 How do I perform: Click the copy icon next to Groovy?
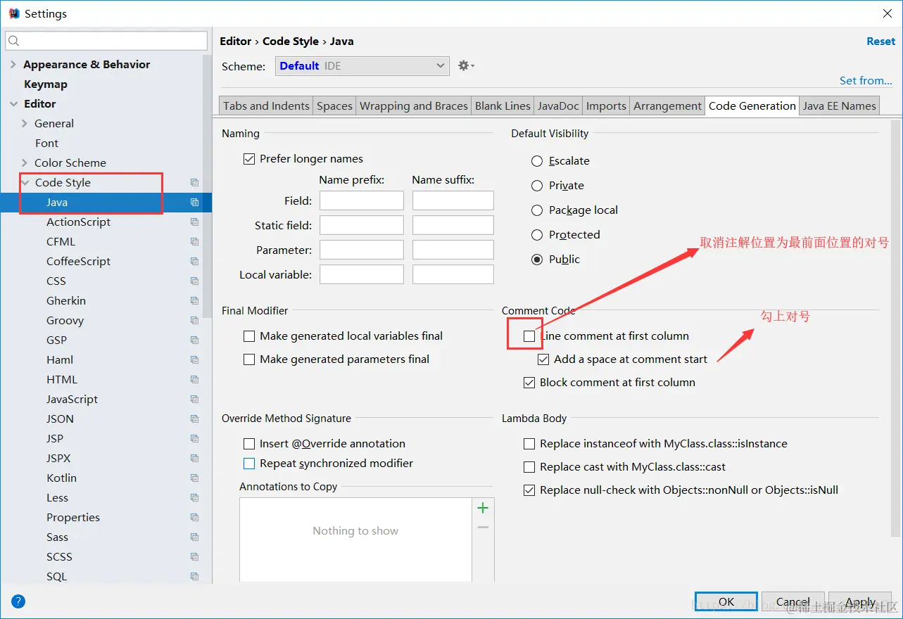click(x=195, y=320)
